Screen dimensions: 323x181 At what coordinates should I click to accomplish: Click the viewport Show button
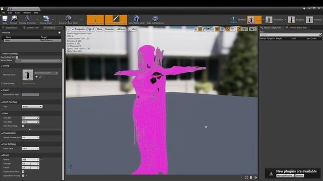[x=99, y=29]
